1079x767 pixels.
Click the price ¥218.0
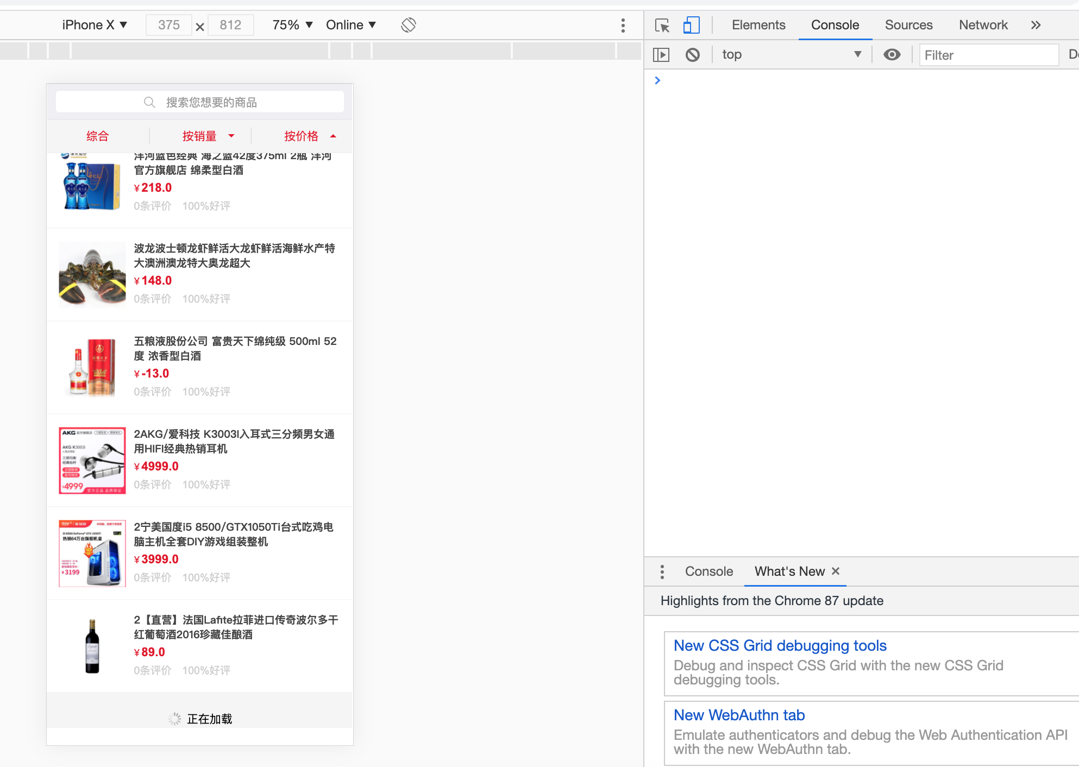[153, 188]
